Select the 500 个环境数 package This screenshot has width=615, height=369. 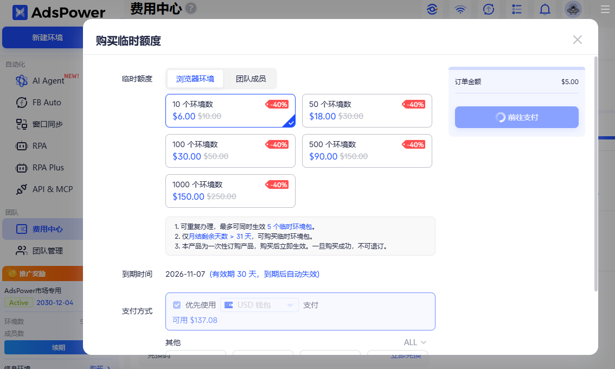pyautogui.click(x=367, y=151)
